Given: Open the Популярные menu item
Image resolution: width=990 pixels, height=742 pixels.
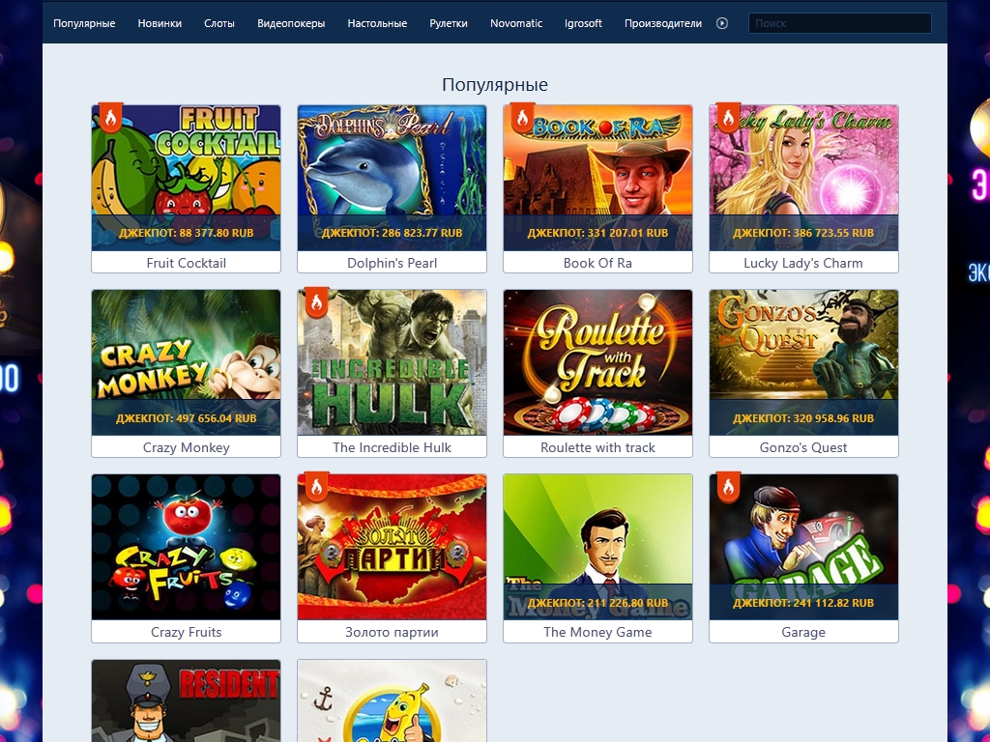Looking at the screenshot, I should pyautogui.click(x=84, y=23).
